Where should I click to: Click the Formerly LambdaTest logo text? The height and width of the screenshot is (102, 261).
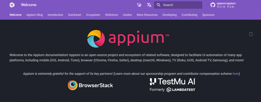tap(172, 90)
